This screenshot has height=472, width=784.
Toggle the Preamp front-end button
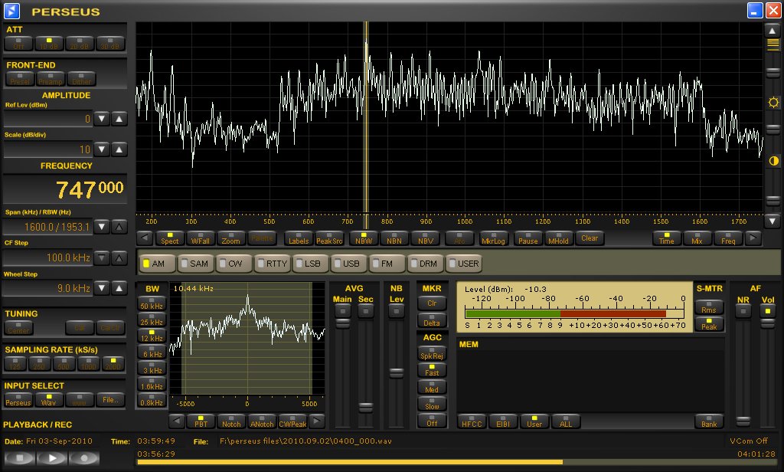51,79
